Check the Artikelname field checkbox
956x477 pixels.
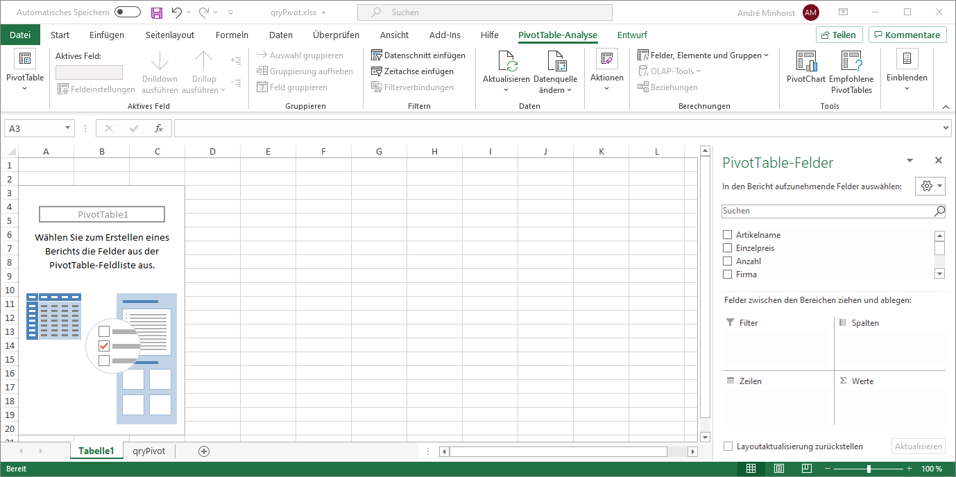tap(727, 235)
